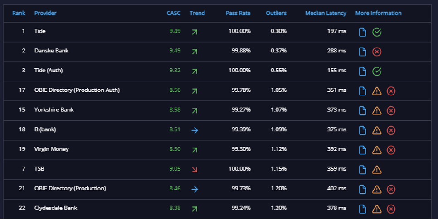Image resolution: width=438 pixels, height=219 pixels.
Task: Click red cross for OBIE Directory (Production)
Action: (x=391, y=189)
